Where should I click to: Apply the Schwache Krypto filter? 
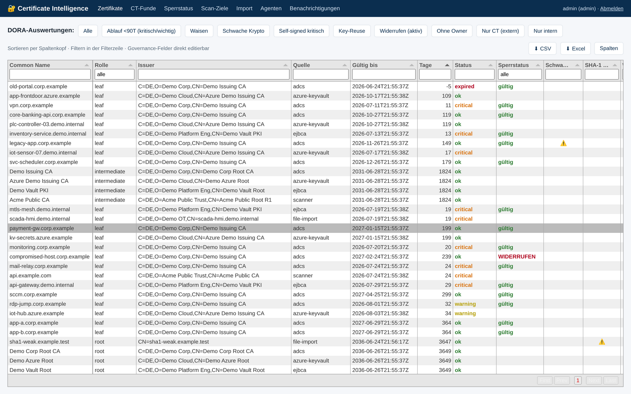pyautogui.click(x=243, y=31)
